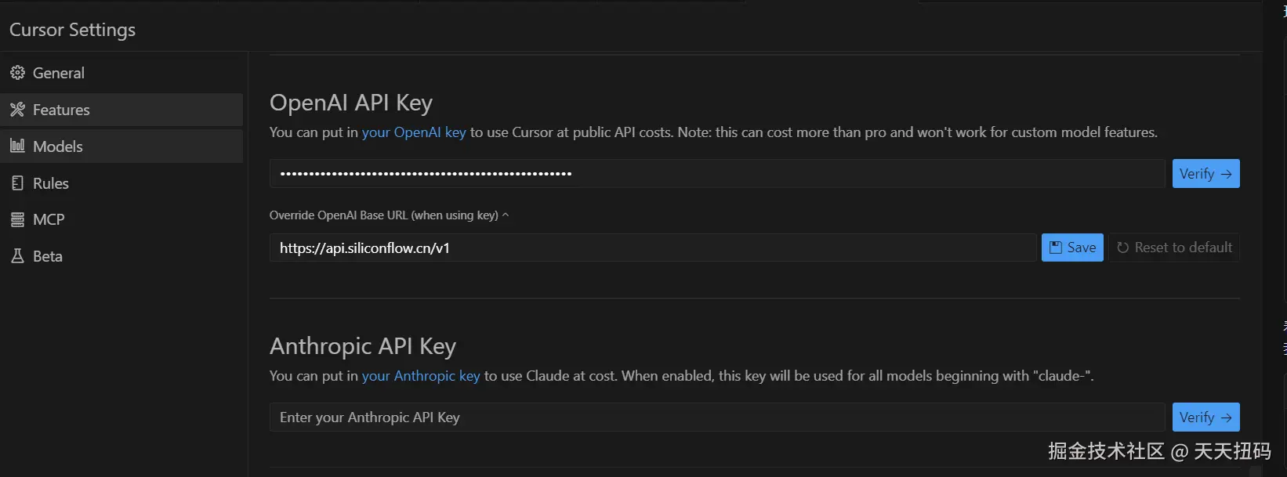Switch to the Features settings tab

(x=61, y=110)
